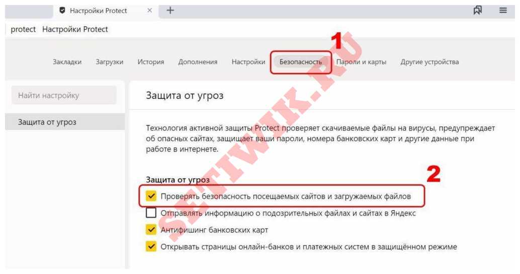Image resolution: width=520 pixels, height=274 pixels.
Task: Click the Protect shield icon on the tab
Action: [x=62, y=11]
